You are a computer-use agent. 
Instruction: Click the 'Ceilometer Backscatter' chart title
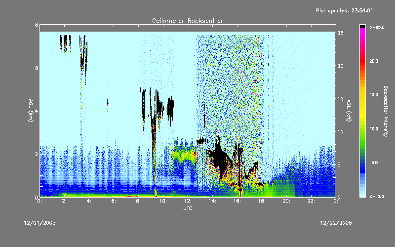(x=188, y=21)
